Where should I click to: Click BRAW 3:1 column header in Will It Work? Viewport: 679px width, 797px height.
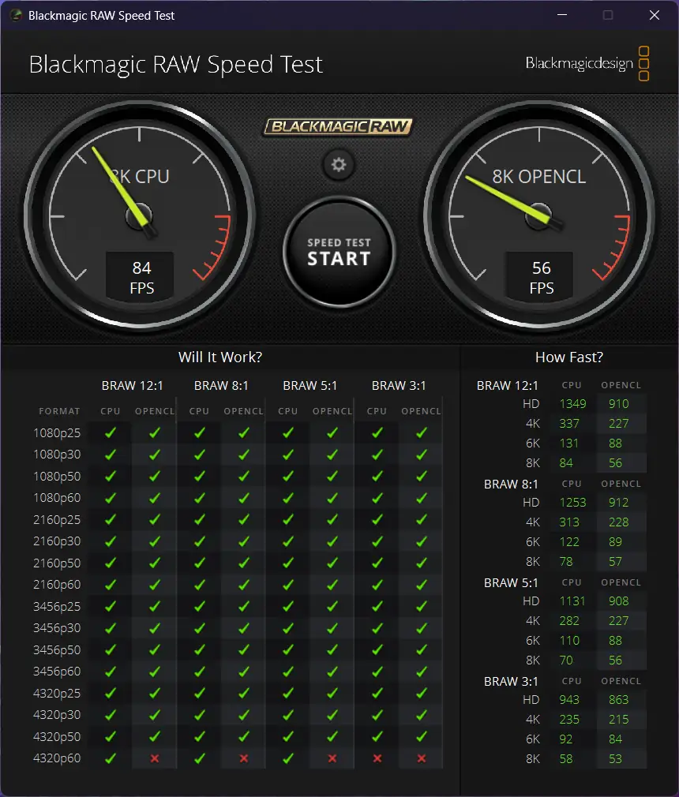(x=399, y=386)
